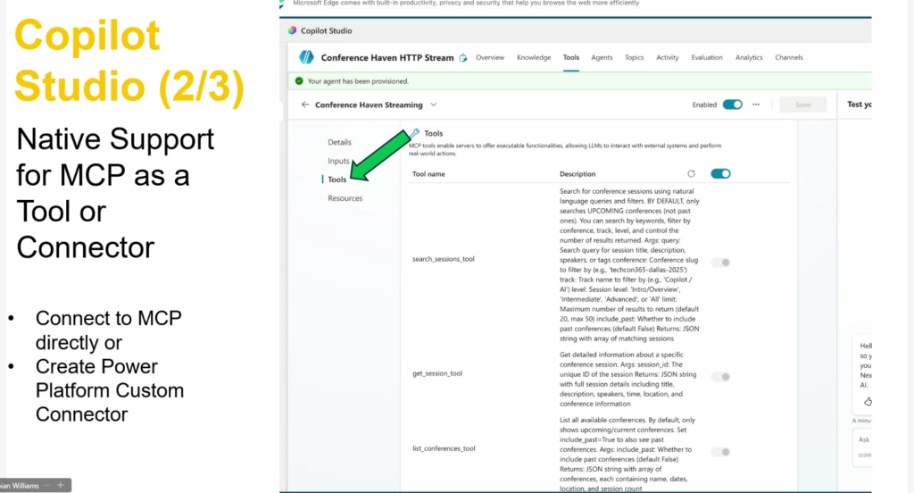This screenshot has width=914, height=493.
Task: Click the Conference Haven Streaming heading
Action: coord(369,105)
